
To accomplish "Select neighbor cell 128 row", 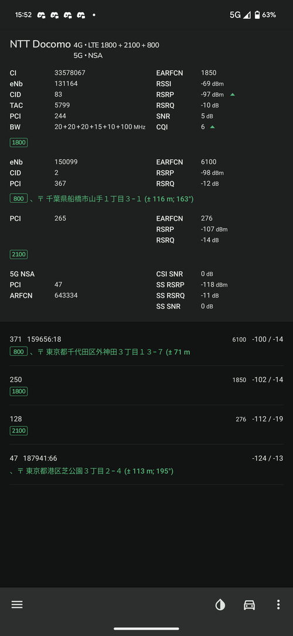I will click(146, 425).
